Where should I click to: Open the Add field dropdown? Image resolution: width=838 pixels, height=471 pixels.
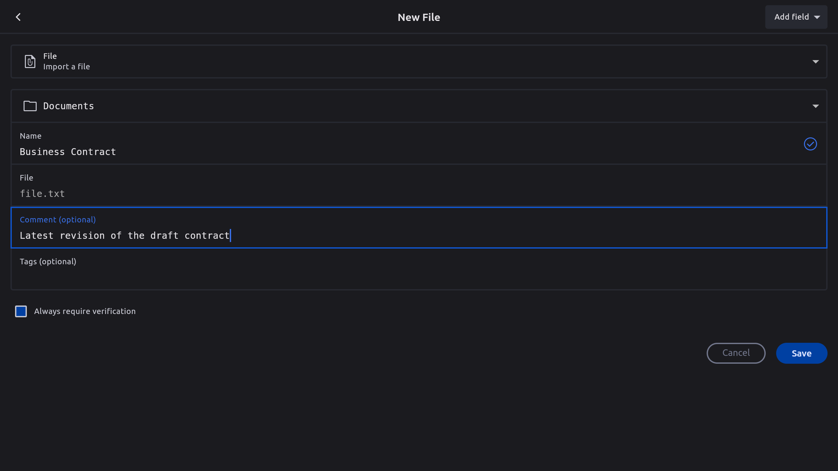pos(796,17)
